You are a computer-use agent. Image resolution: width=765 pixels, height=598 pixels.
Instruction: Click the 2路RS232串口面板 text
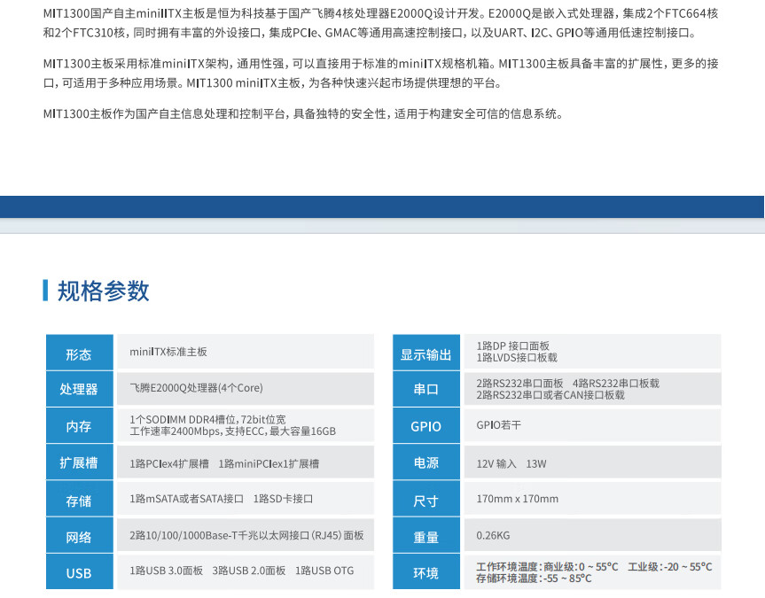519,384
